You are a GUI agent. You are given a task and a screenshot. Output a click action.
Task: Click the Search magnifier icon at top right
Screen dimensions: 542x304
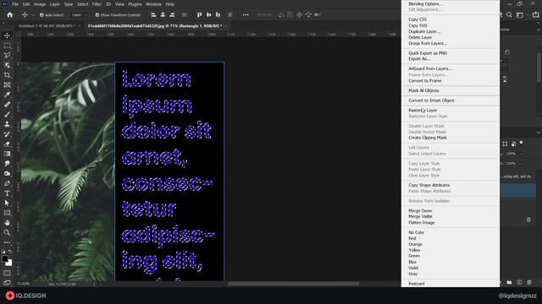coord(509,15)
